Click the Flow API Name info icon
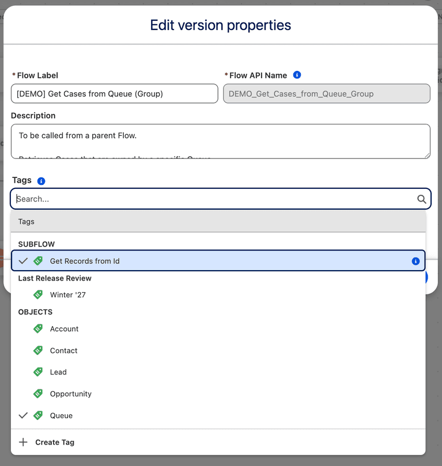 (297, 75)
